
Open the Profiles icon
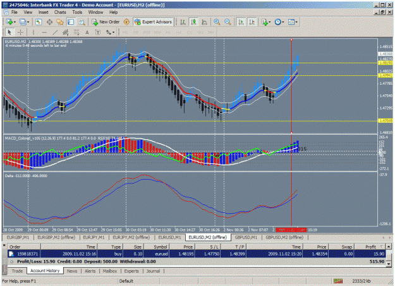[23, 22]
